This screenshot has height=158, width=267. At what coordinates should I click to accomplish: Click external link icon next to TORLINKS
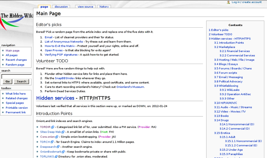56,157
